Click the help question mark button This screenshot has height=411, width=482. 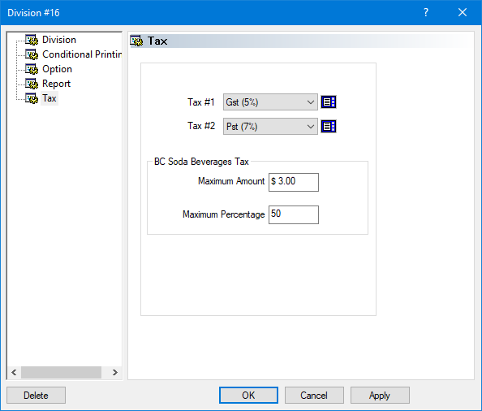coord(426,12)
